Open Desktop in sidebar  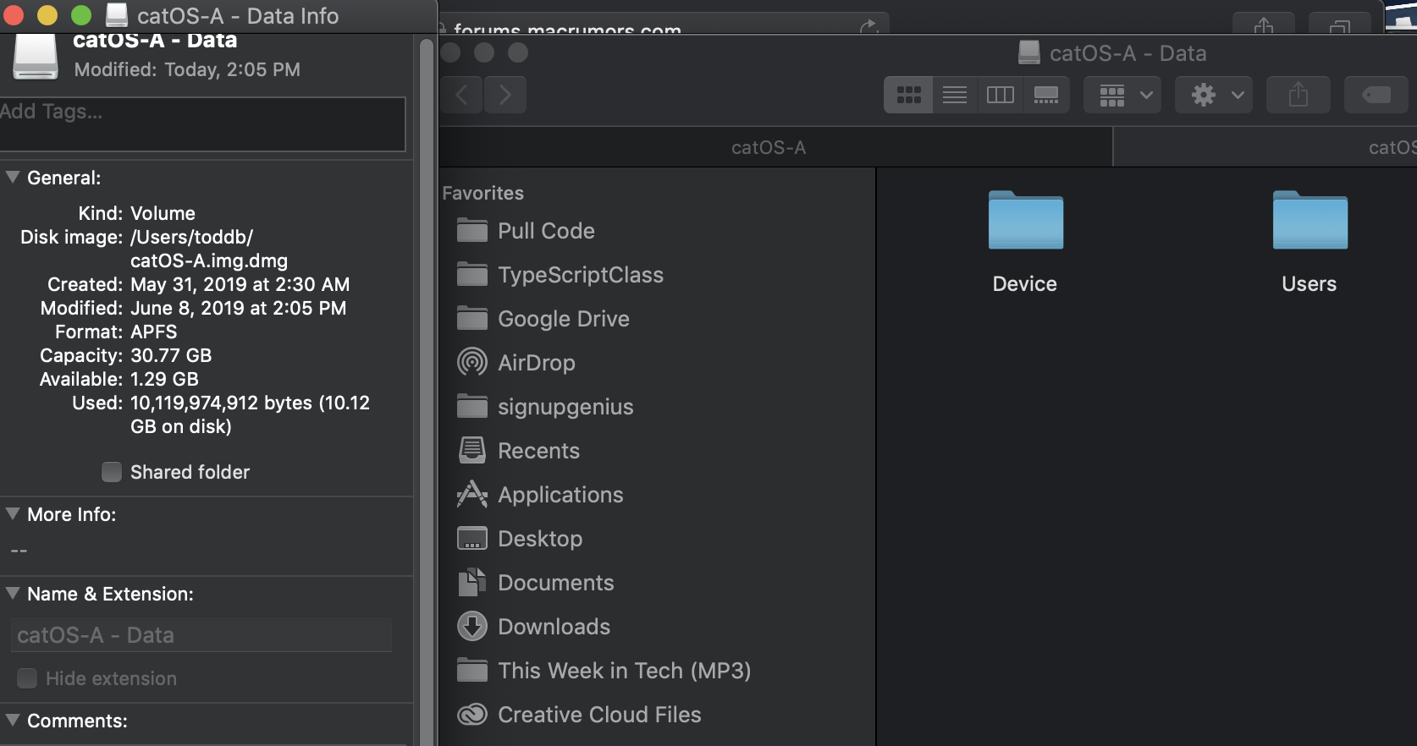tap(540, 539)
